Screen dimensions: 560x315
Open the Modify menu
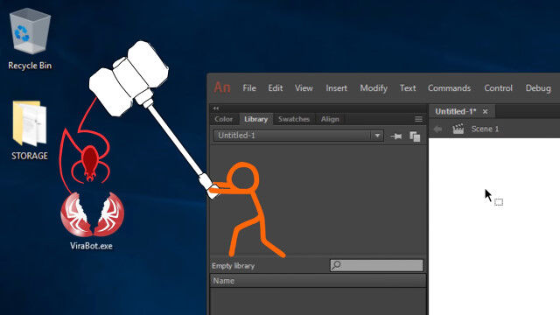(x=374, y=88)
